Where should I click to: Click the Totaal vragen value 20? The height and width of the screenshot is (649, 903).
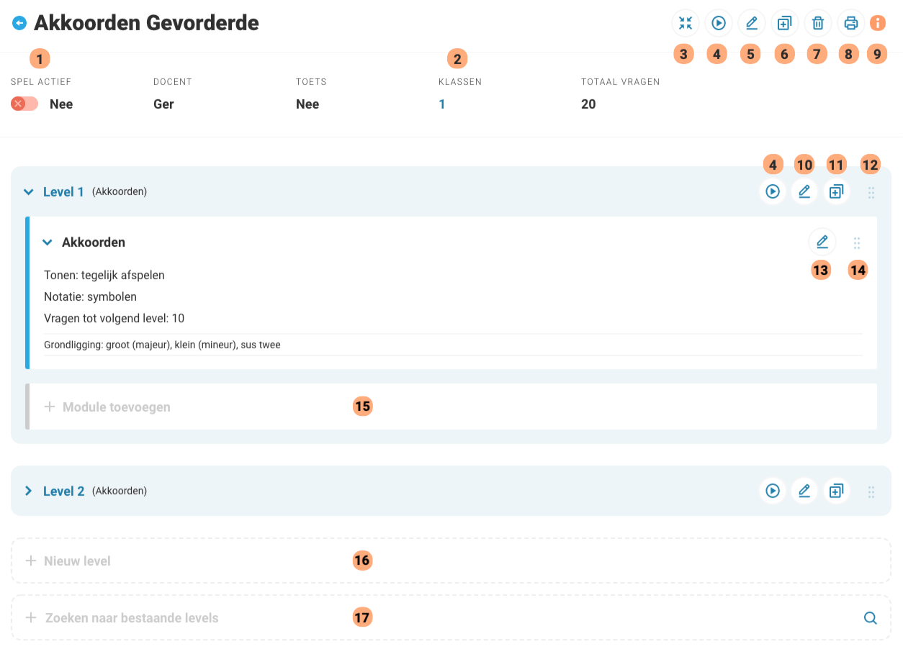point(588,104)
